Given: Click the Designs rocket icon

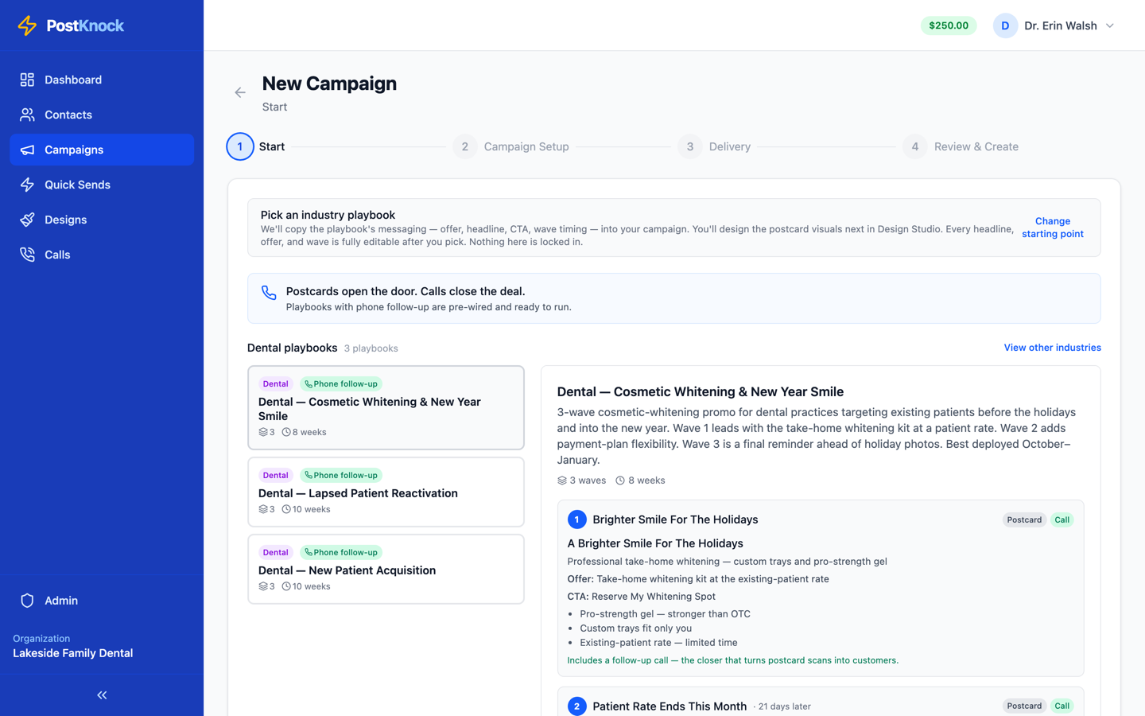Looking at the screenshot, I should [27, 220].
